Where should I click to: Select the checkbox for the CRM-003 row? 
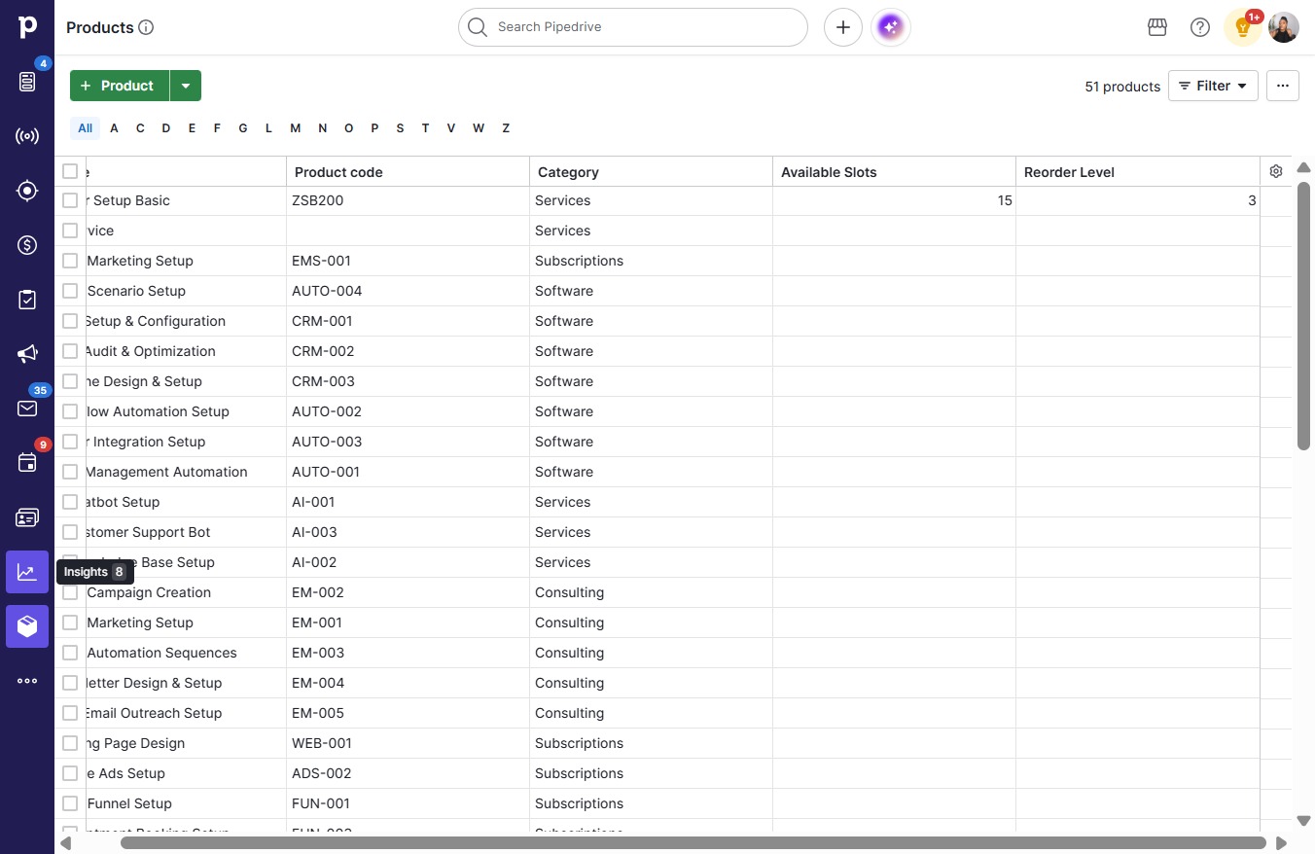[x=70, y=381]
